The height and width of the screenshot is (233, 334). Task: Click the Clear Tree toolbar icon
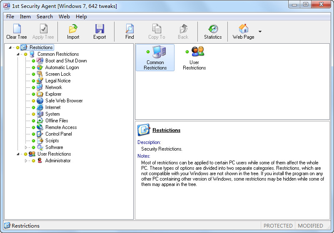tap(17, 29)
